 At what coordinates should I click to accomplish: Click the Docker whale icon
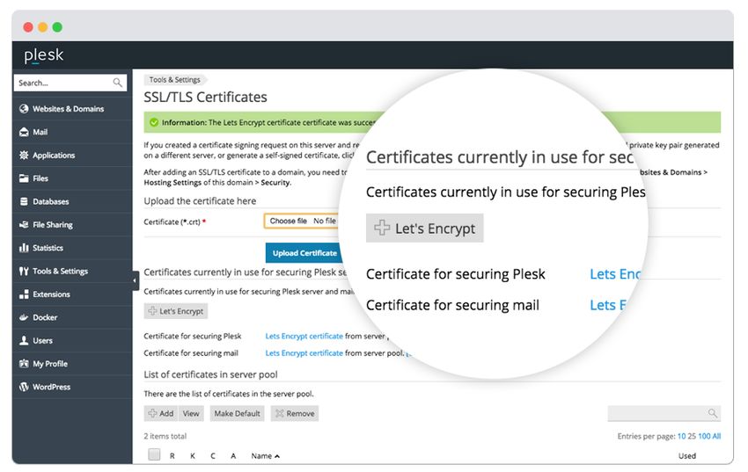click(24, 317)
